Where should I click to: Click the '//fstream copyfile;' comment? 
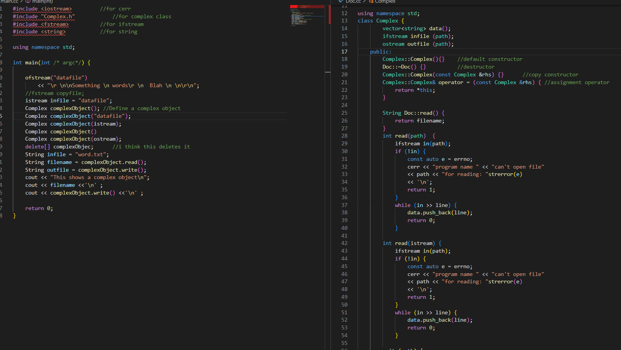tap(55, 93)
